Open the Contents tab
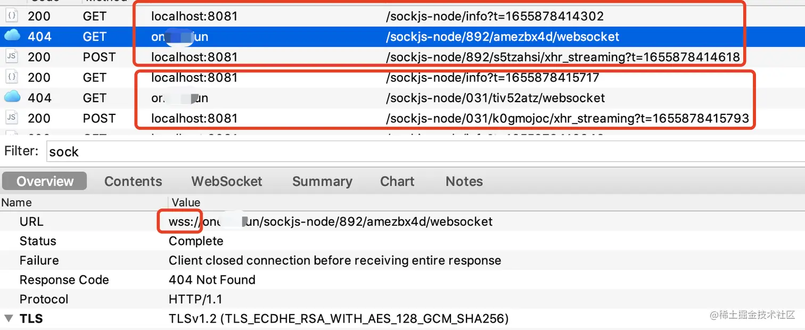 click(x=133, y=181)
